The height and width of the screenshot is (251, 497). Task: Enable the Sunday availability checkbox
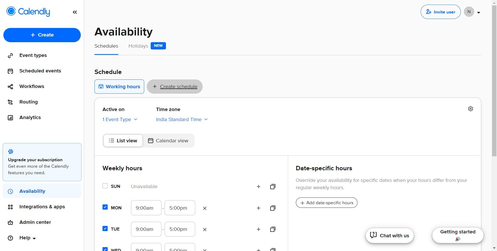[x=105, y=186]
